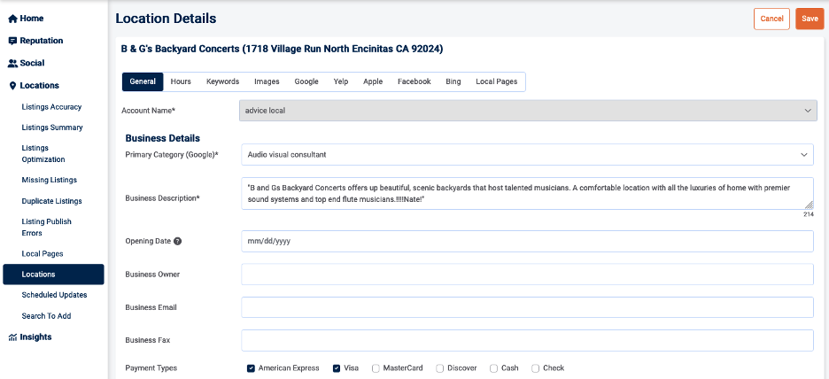
Task: Click the Opening Date field
Action: [x=526, y=242]
